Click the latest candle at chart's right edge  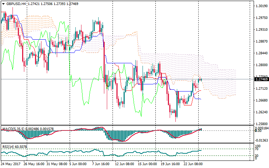(x=201, y=79)
